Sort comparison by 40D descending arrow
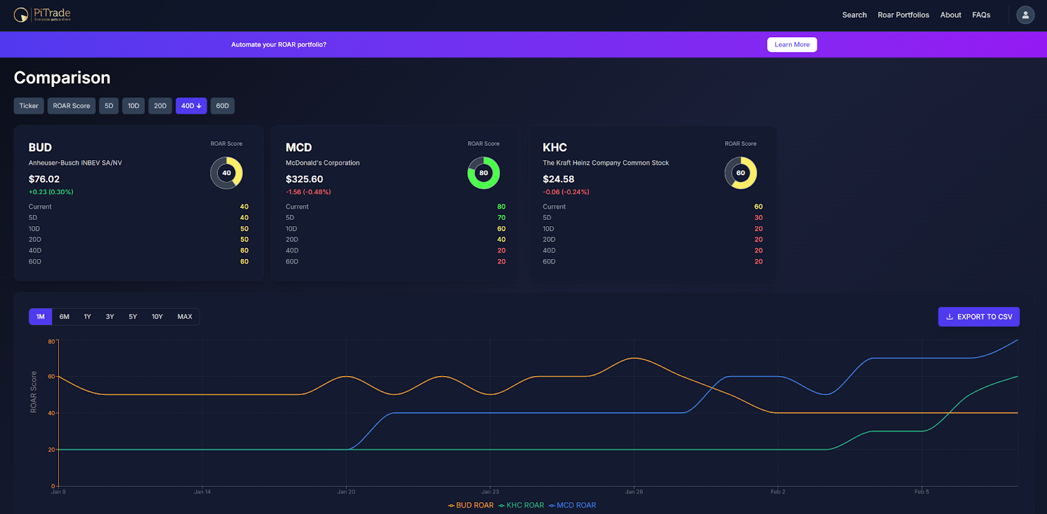The height and width of the screenshot is (514, 1047). 191,106
